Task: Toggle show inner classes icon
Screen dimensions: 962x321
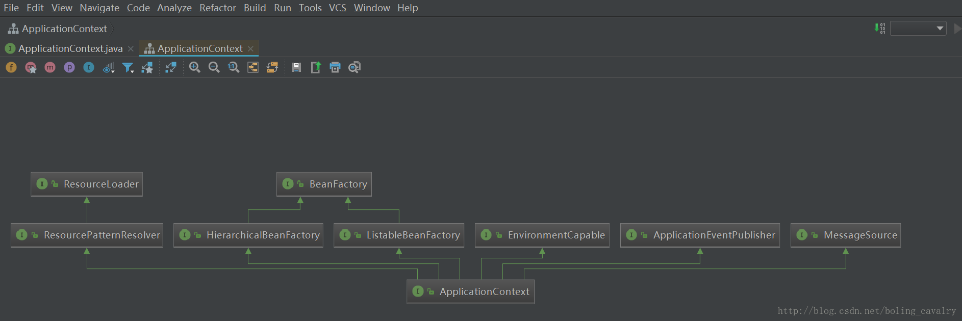Action: pos(89,67)
